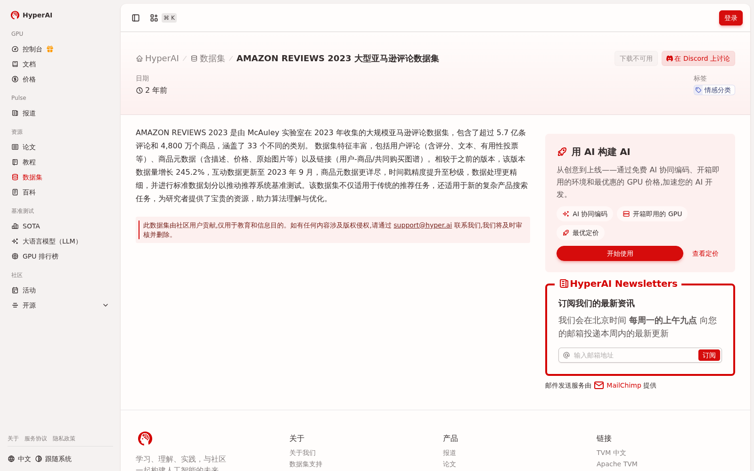This screenshot has width=754, height=471.
Task: Open Apache TVM footer link
Action: click(x=617, y=464)
